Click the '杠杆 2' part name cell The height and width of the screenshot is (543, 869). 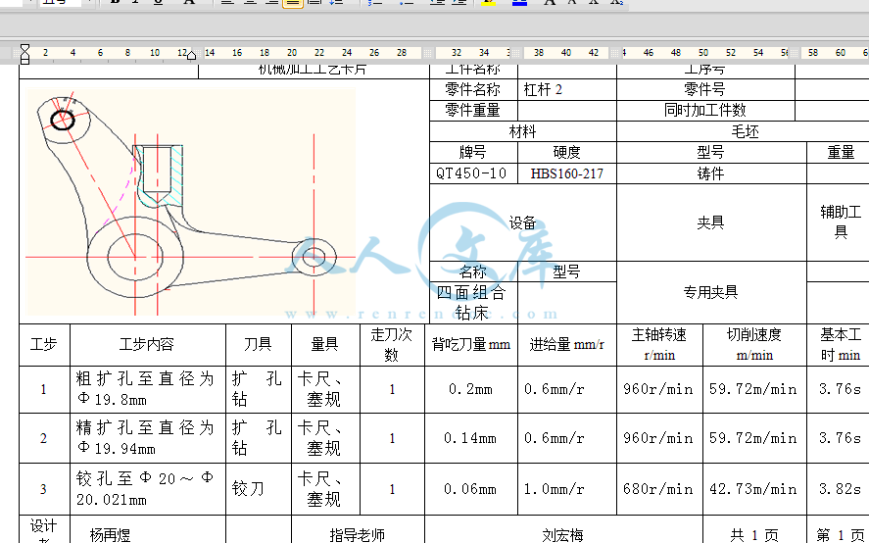coord(567,89)
